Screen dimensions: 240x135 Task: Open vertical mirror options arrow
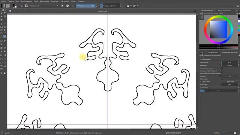138,6
